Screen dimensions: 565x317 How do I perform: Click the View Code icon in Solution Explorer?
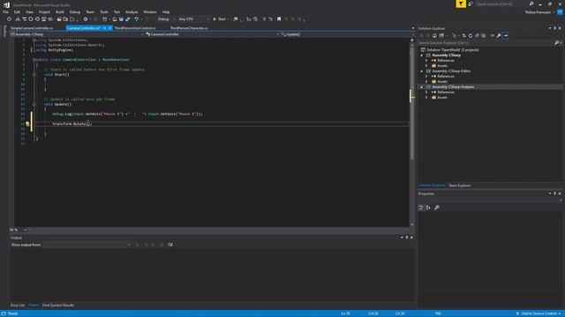[492, 35]
